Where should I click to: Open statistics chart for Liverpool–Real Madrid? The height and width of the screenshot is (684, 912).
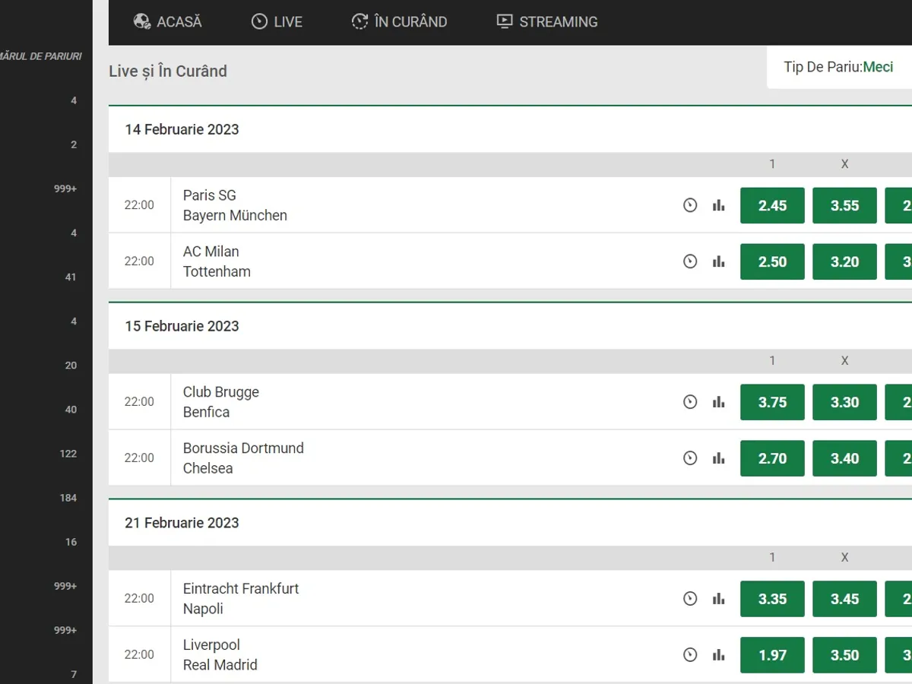coord(718,655)
